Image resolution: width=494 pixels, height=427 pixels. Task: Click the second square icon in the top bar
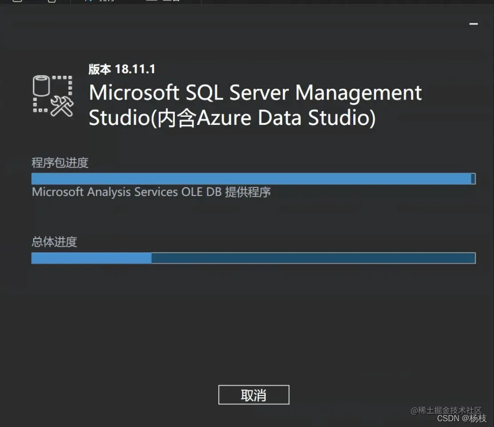(51, 1)
